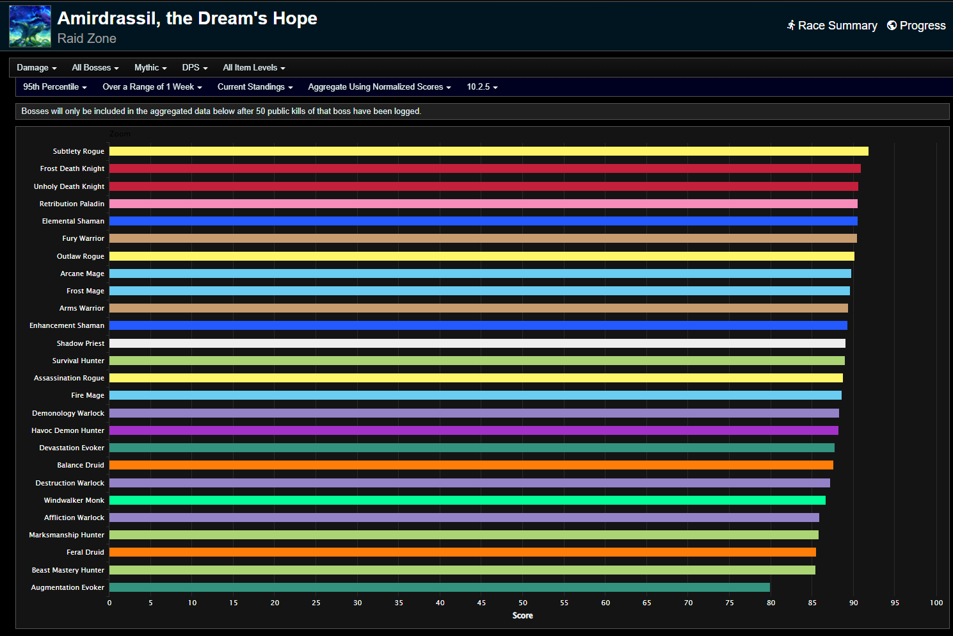Open the DPS specialization dropdown
Screen dimensions: 953x636
click(194, 67)
